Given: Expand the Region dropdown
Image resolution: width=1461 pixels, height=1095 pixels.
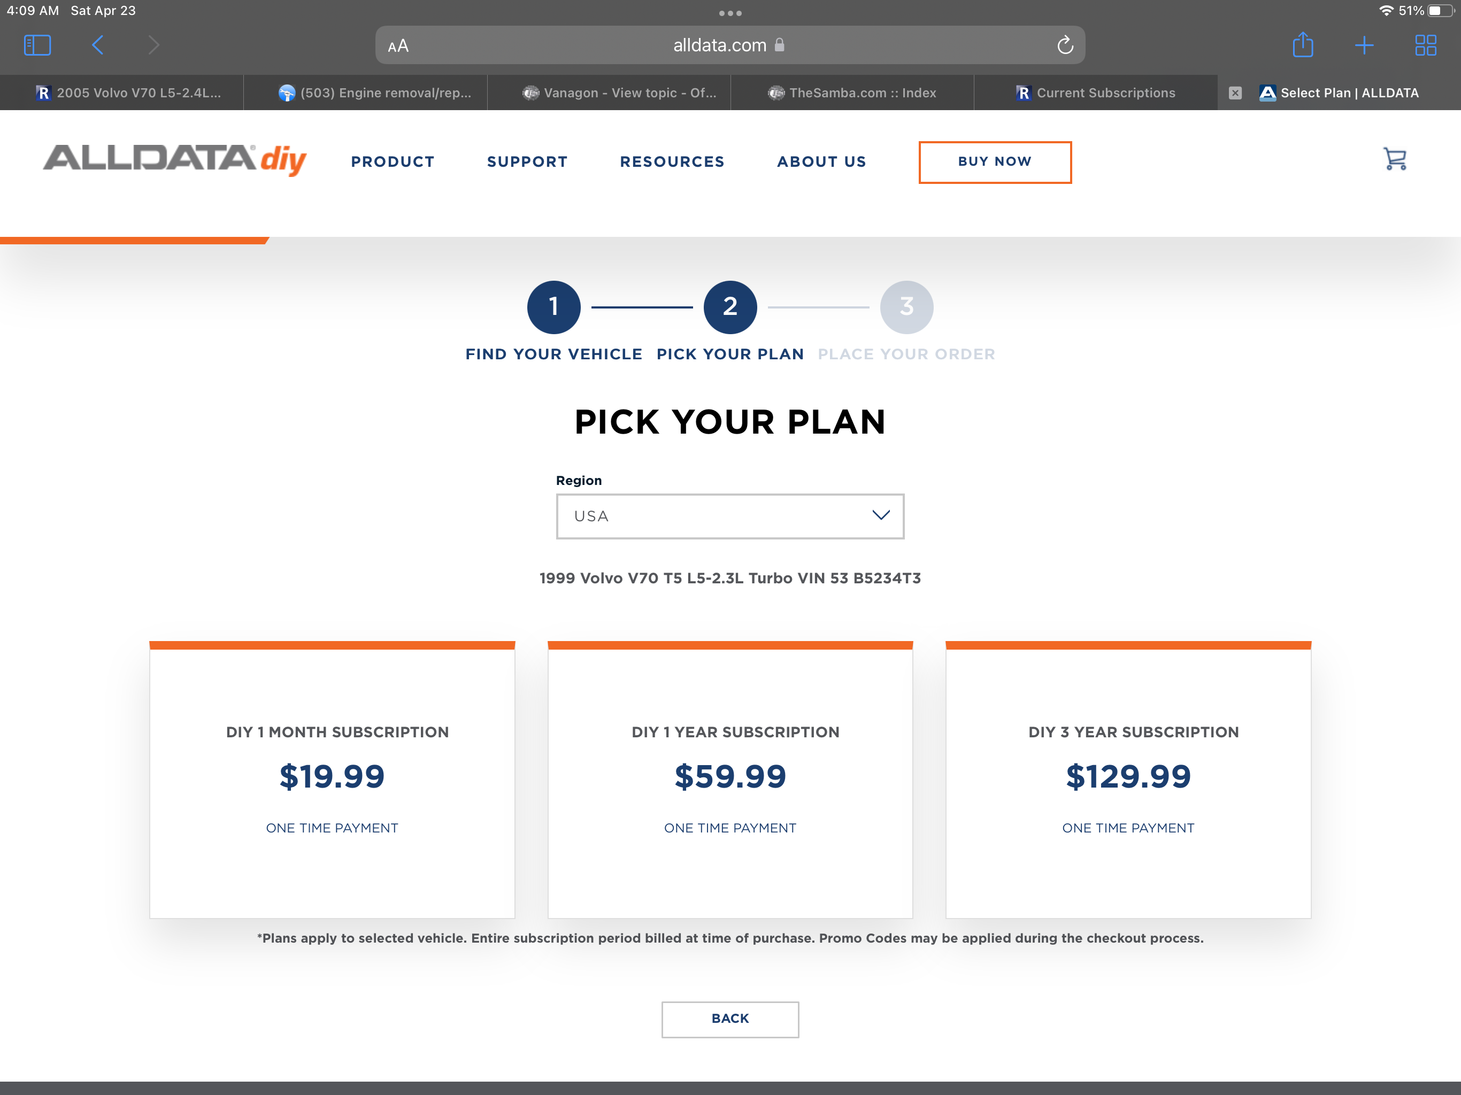Looking at the screenshot, I should [730, 516].
